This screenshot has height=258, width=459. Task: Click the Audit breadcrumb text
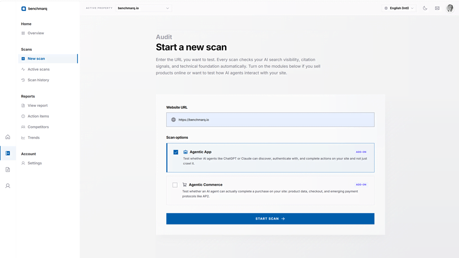point(164,37)
